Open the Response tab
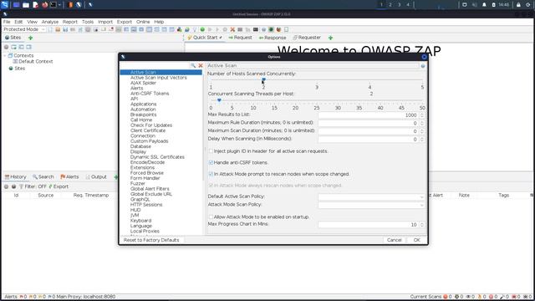 [273, 38]
